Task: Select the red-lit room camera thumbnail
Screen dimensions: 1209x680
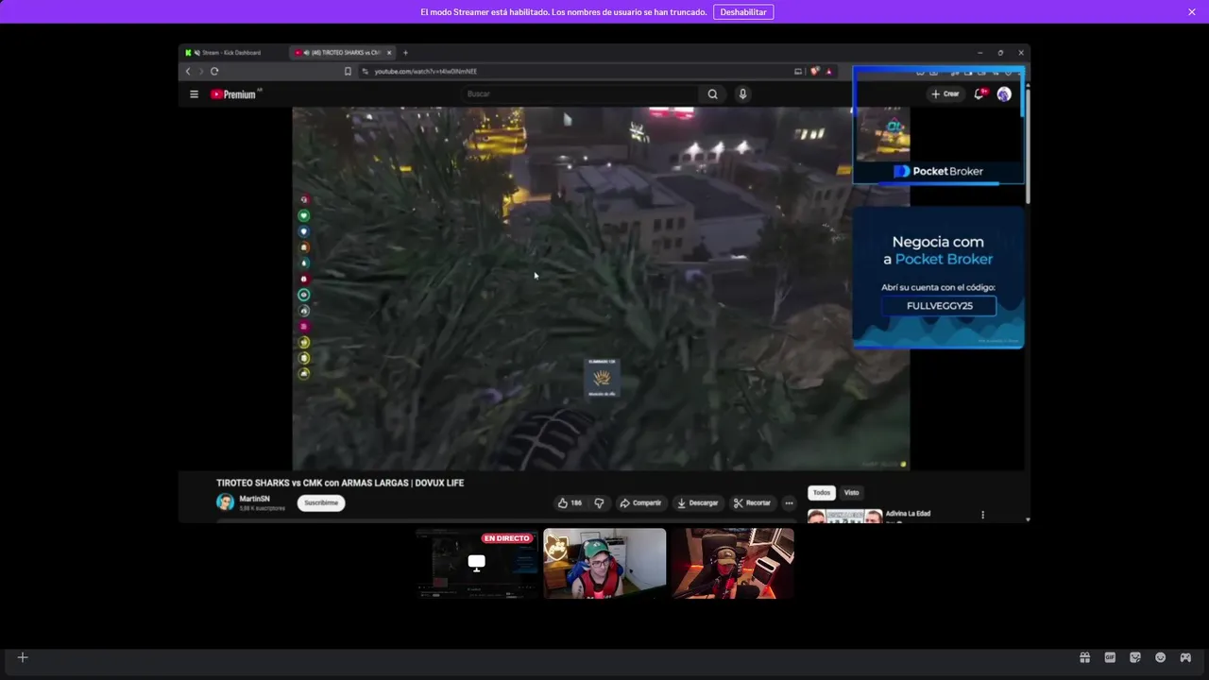Action: 733,563
